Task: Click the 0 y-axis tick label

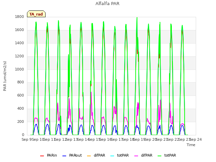Action: click(23, 135)
